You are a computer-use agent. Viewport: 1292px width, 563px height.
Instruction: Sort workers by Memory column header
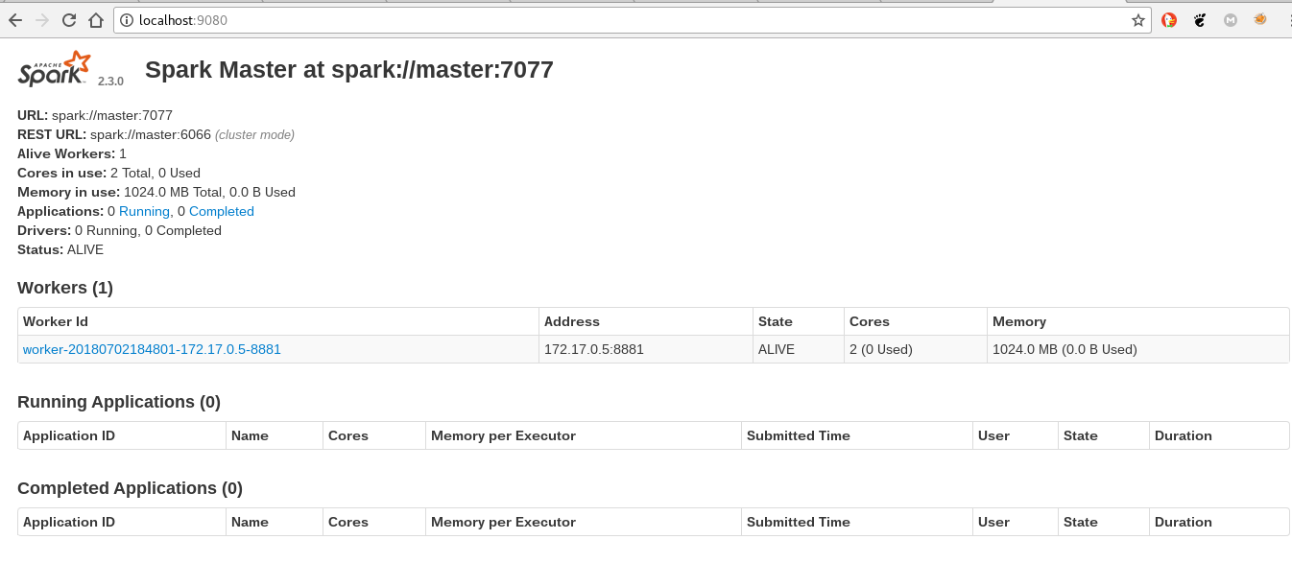point(1019,321)
